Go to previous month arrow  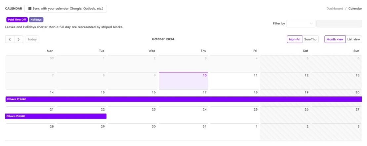(x=10, y=39)
